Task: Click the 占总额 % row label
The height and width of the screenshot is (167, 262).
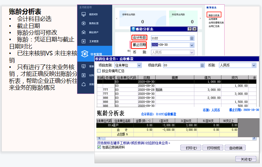Action: point(122,134)
